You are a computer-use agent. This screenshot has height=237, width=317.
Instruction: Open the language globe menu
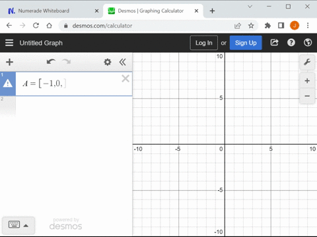pyautogui.click(x=308, y=43)
